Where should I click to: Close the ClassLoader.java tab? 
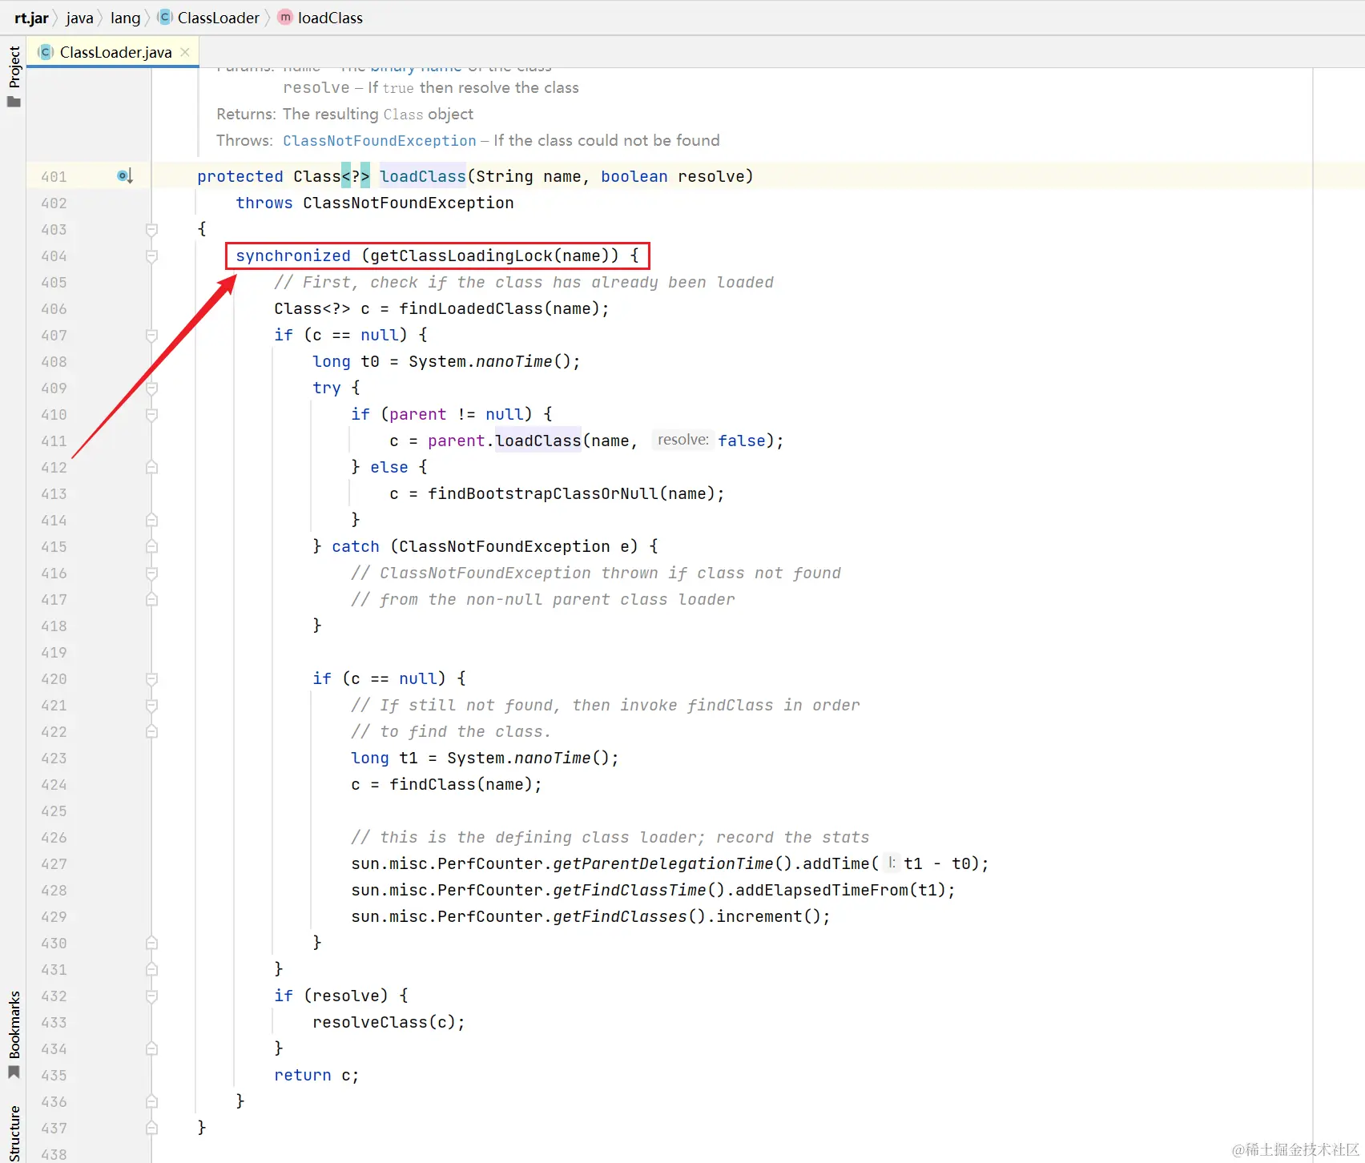[x=185, y=52]
